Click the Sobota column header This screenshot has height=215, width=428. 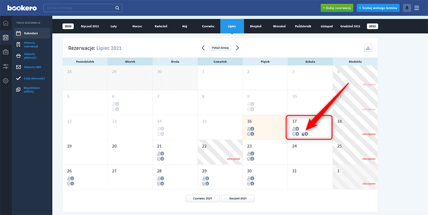pyautogui.click(x=310, y=61)
